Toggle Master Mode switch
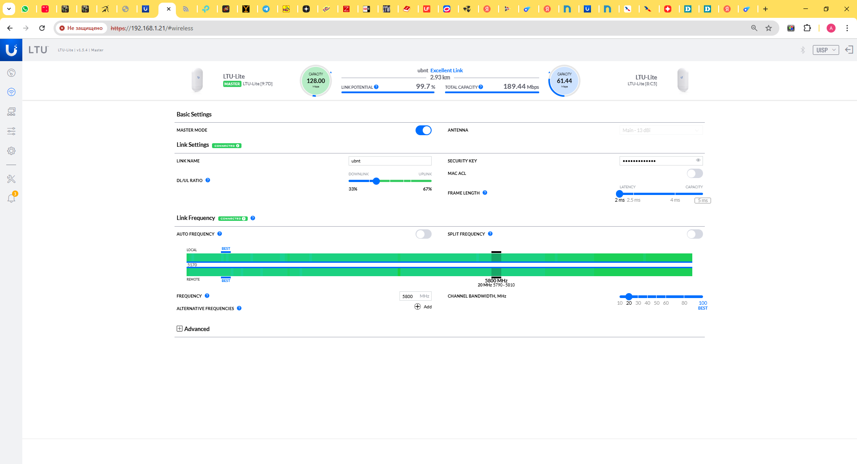The image size is (857, 464). point(424,130)
